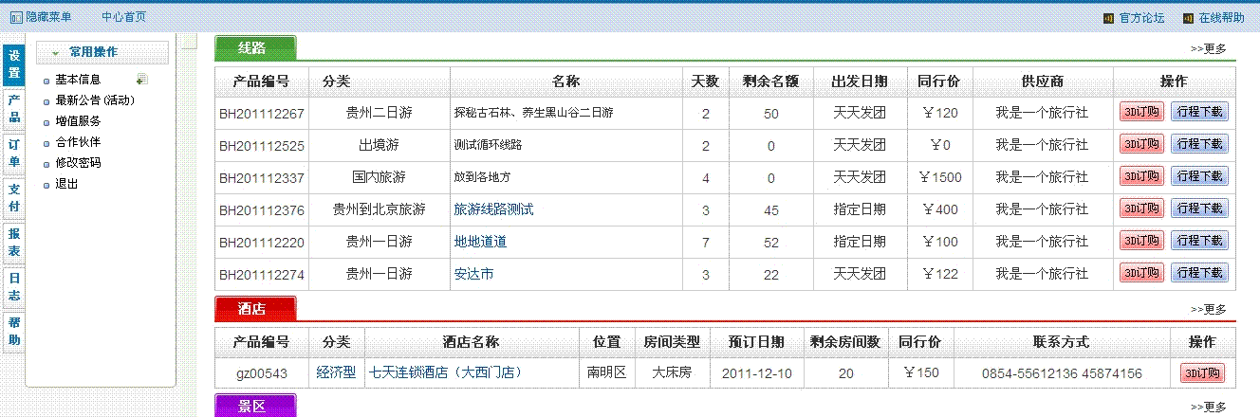Click the 贵州到北京旅游 category cell
1260x417 pixels.
(x=379, y=209)
